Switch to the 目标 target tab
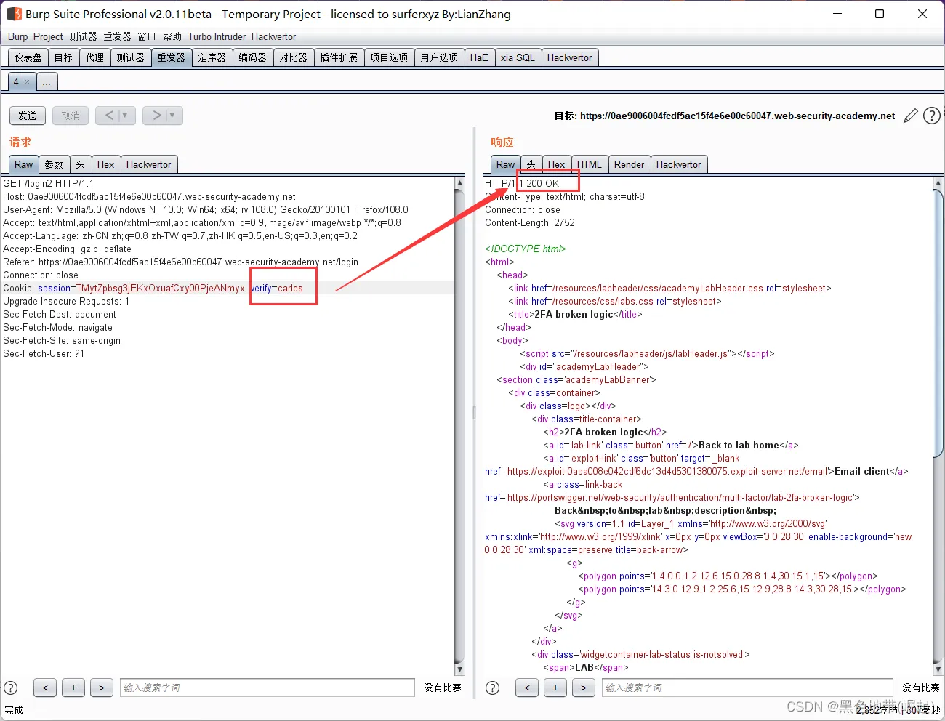 pyautogui.click(x=64, y=57)
